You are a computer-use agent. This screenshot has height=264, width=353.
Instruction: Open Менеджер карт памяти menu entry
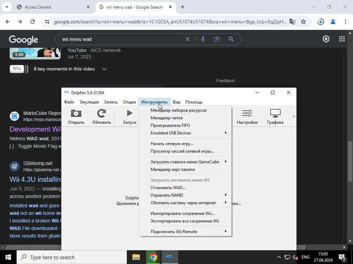point(185,169)
